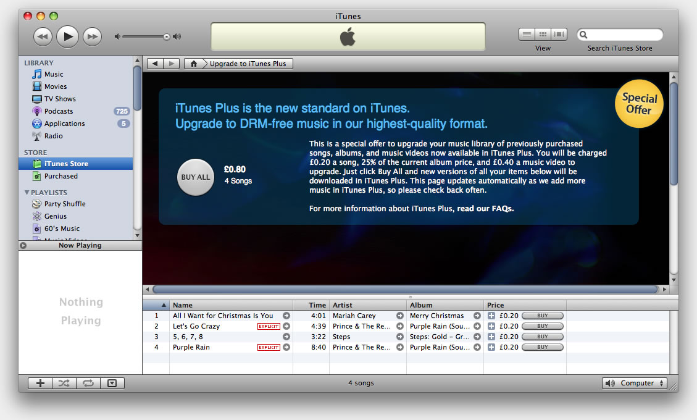
Task: Switch to Cover Flow view
Action: coord(559,34)
